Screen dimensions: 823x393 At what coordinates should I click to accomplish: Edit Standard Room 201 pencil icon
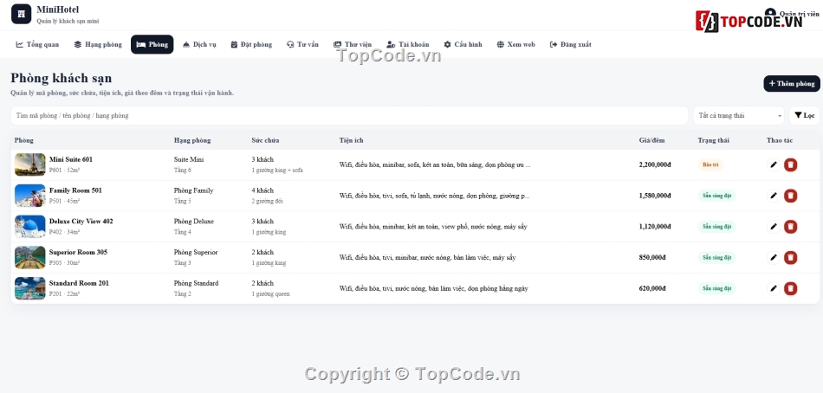[773, 288]
